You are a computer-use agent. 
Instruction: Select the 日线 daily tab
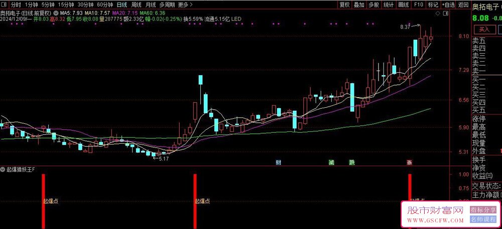[x=121, y=5]
